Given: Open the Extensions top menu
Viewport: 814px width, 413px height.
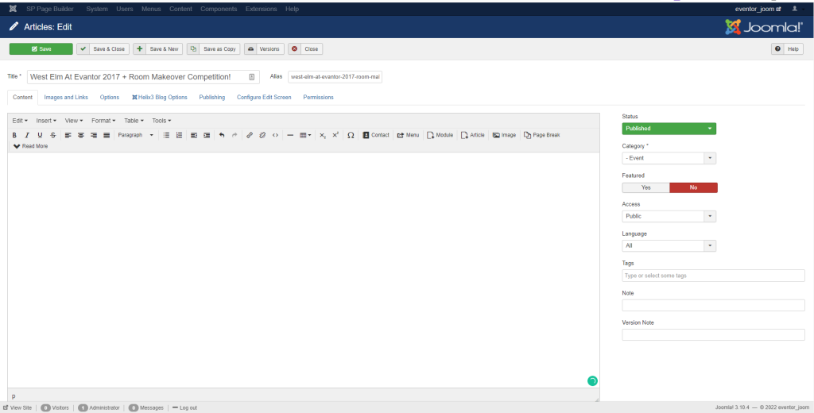Looking at the screenshot, I should (x=261, y=9).
